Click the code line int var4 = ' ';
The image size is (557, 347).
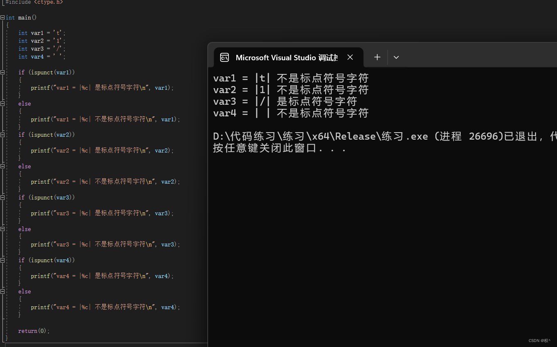pyautogui.click(x=42, y=57)
